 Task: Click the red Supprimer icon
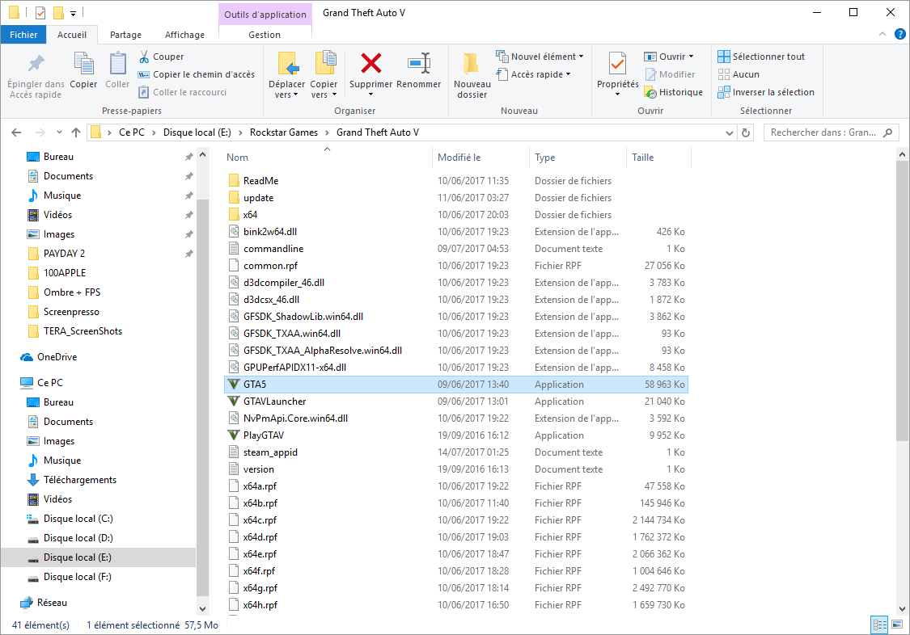(x=370, y=63)
